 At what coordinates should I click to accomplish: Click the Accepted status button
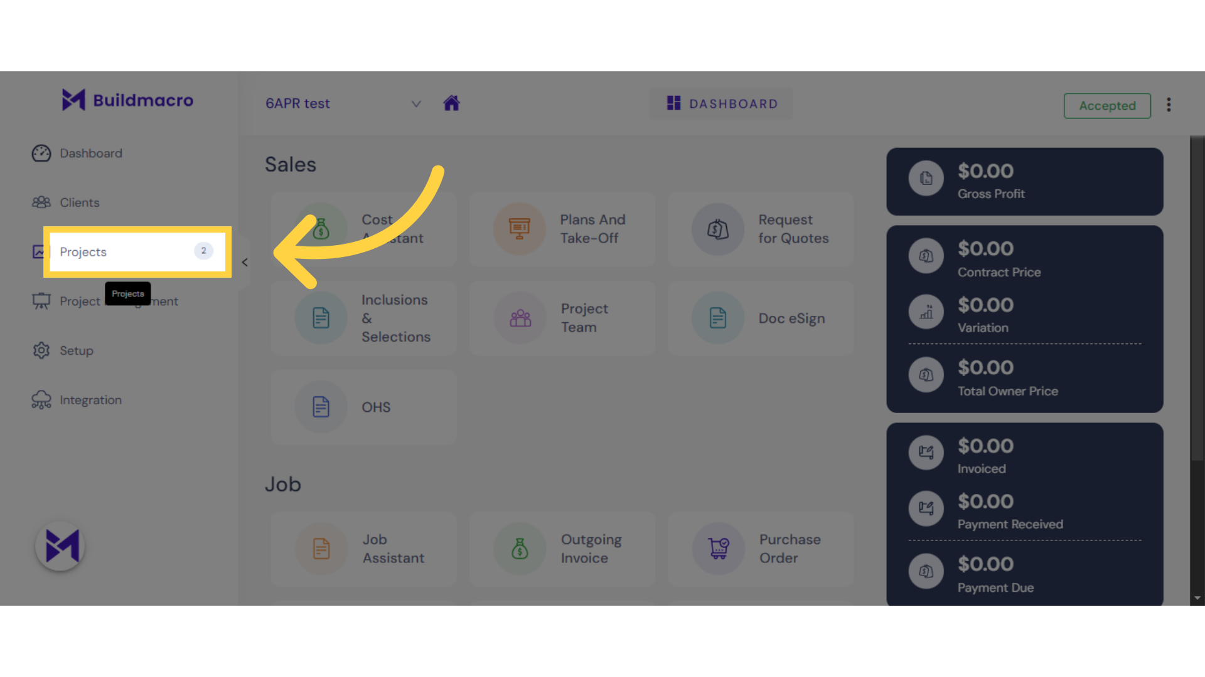pyautogui.click(x=1107, y=106)
